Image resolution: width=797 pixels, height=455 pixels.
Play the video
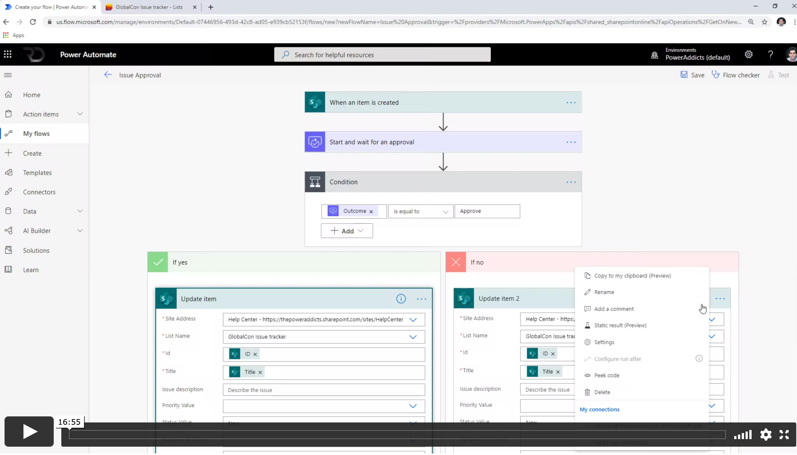[x=29, y=432]
